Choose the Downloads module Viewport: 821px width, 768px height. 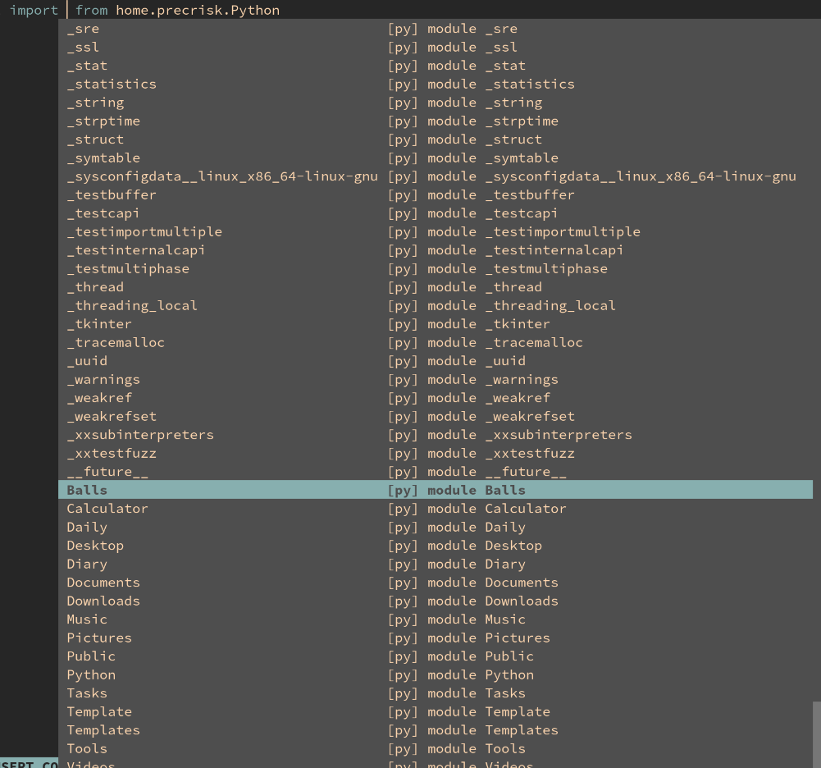pyautogui.click(x=436, y=601)
